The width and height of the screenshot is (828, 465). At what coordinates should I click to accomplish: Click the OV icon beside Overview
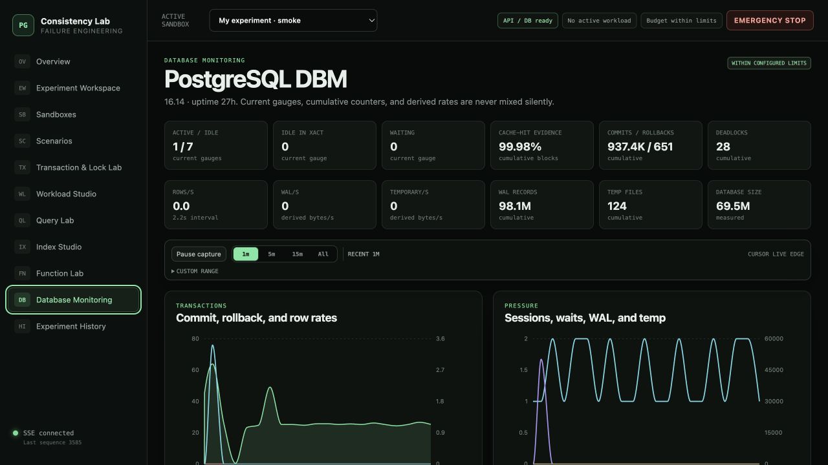pyautogui.click(x=22, y=61)
